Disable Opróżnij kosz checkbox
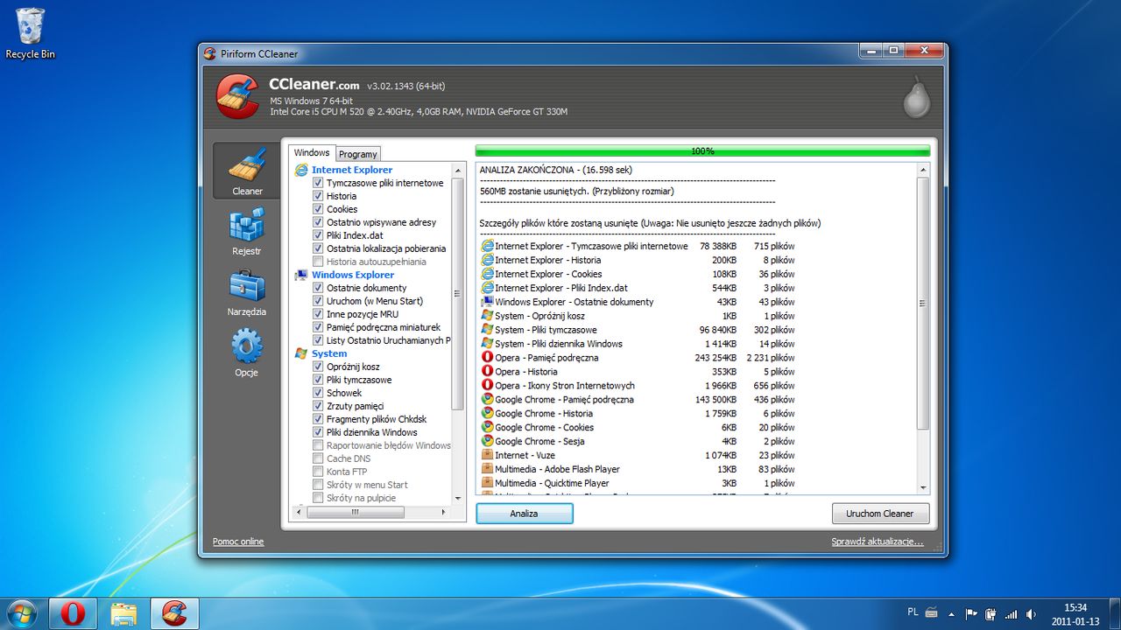 click(x=319, y=367)
